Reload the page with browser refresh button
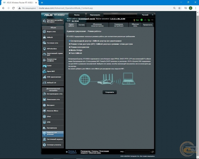Viewport: 199px width, 159px height. click(13, 8)
